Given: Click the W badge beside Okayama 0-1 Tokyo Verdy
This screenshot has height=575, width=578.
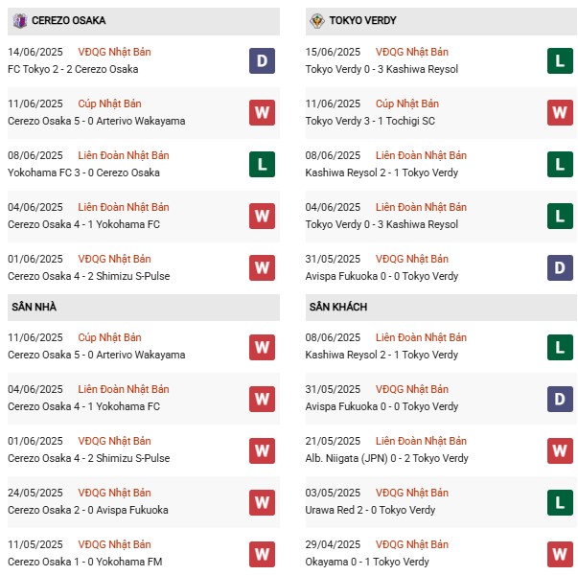Looking at the screenshot, I should pyautogui.click(x=560, y=554).
